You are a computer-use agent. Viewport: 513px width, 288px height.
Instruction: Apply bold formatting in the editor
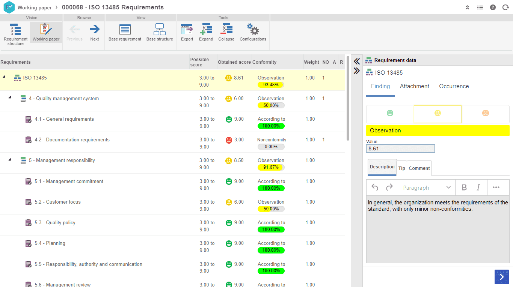(x=464, y=187)
